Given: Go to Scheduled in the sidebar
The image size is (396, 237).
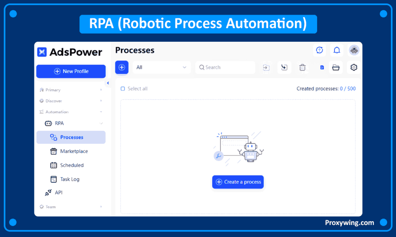Looking at the screenshot, I should 72,165.
